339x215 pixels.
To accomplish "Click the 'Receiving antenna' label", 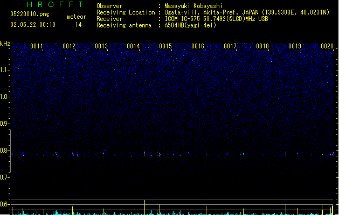I will [x=124, y=25].
